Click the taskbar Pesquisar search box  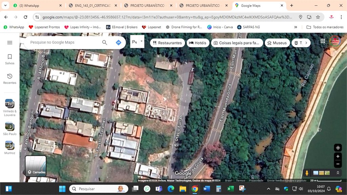pyautogui.click(x=99, y=189)
